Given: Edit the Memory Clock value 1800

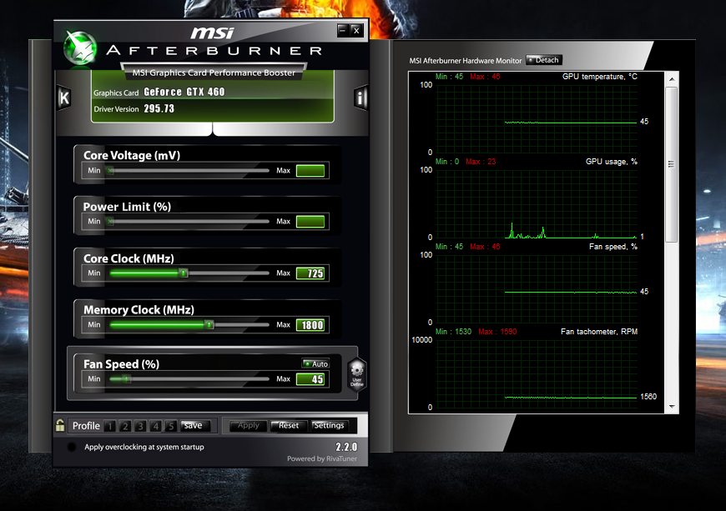Looking at the screenshot, I should pos(310,325).
